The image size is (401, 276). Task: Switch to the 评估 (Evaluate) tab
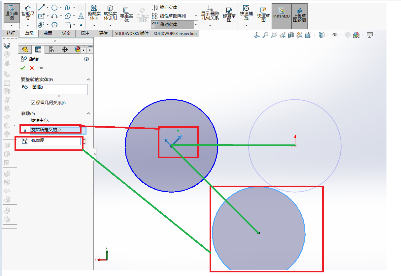[103, 33]
